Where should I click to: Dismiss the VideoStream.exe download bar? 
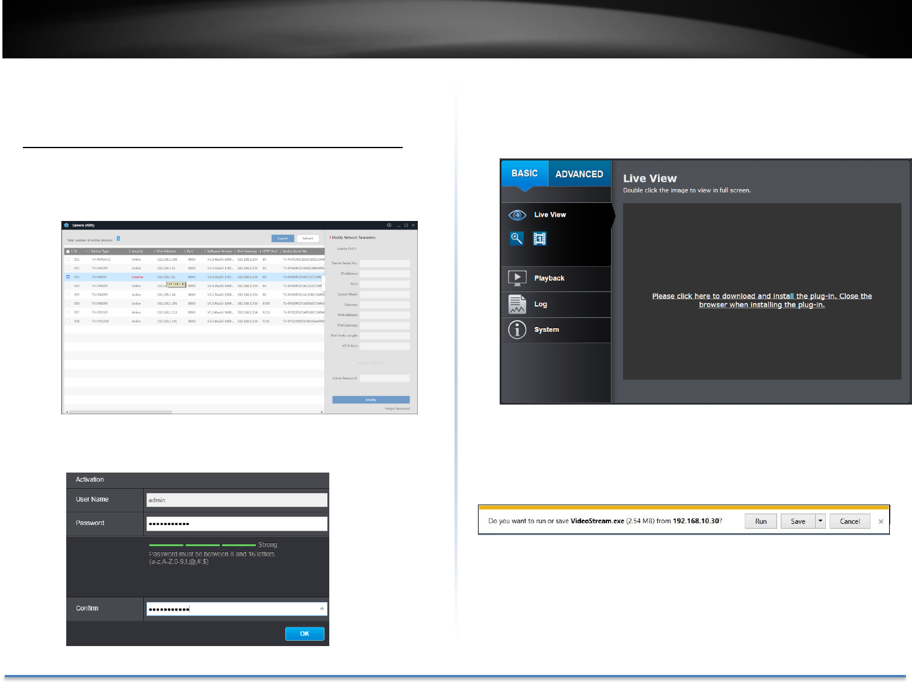point(881,521)
